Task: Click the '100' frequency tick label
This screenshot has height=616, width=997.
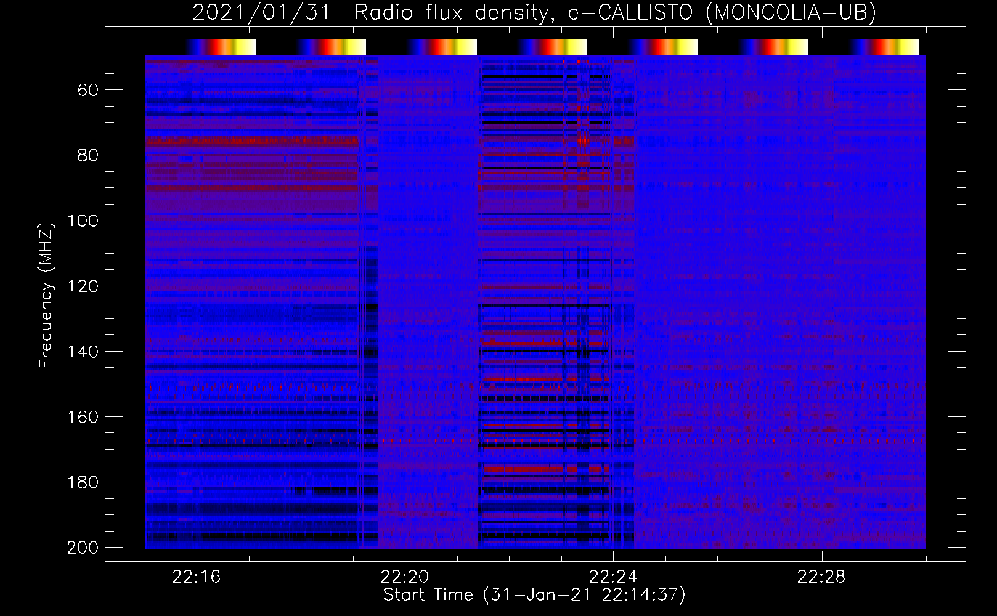Action: click(83, 221)
